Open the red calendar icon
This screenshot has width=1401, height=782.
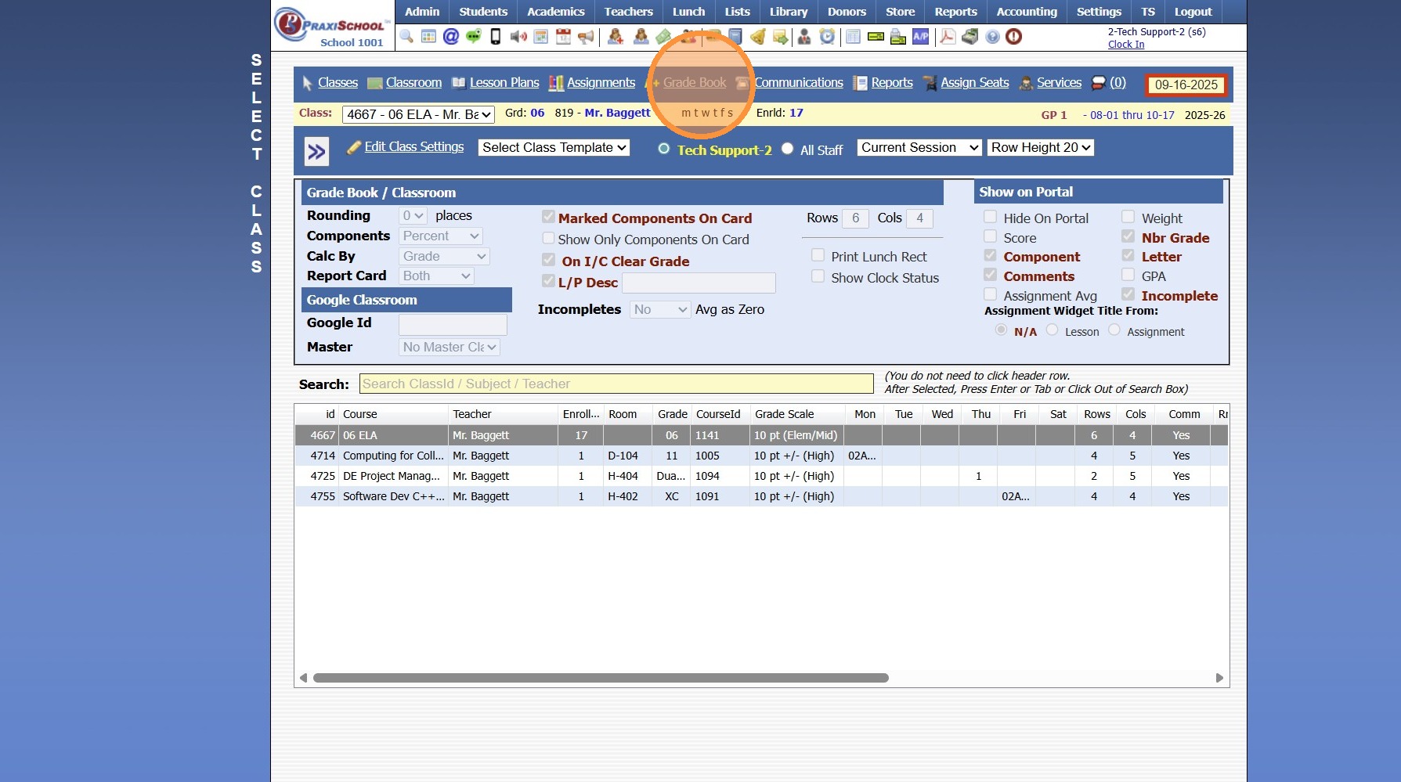coord(563,37)
